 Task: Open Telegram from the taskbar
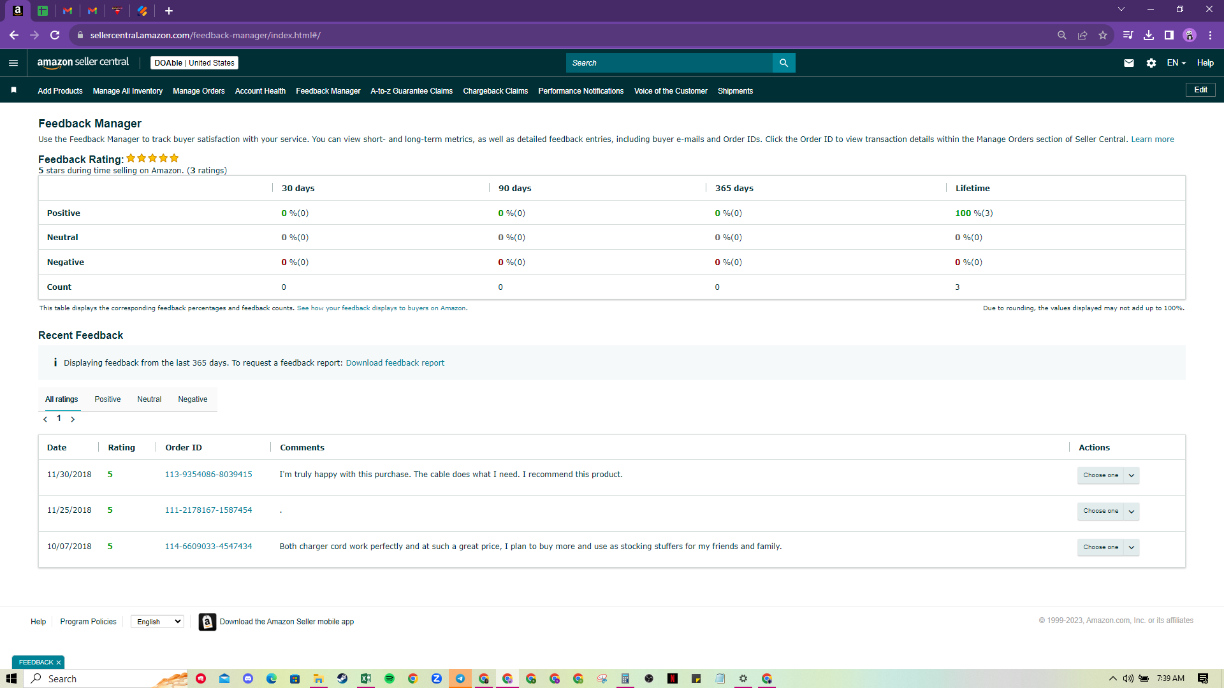(460, 678)
